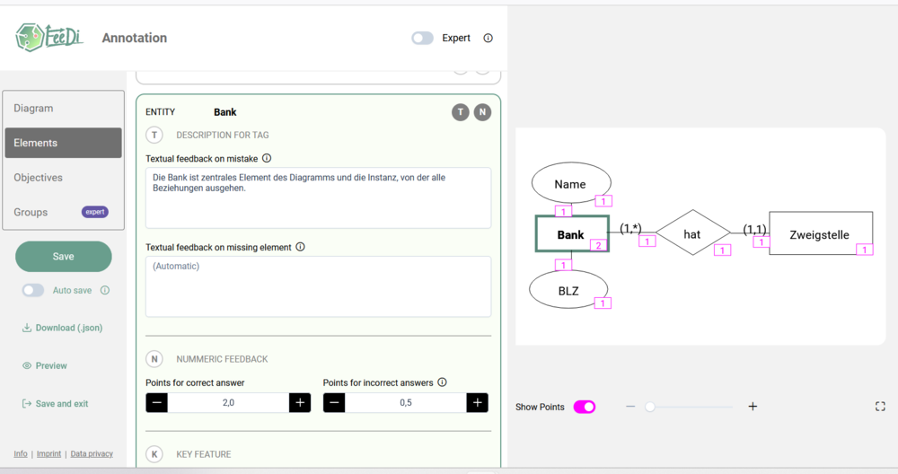Click the zoom in plus icon

pyautogui.click(x=753, y=407)
